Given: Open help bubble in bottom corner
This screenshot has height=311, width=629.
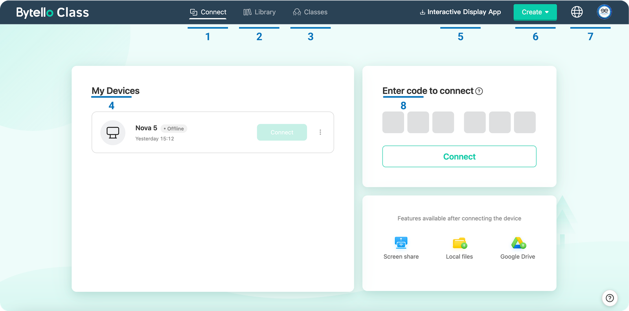Looking at the screenshot, I should (610, 298).
